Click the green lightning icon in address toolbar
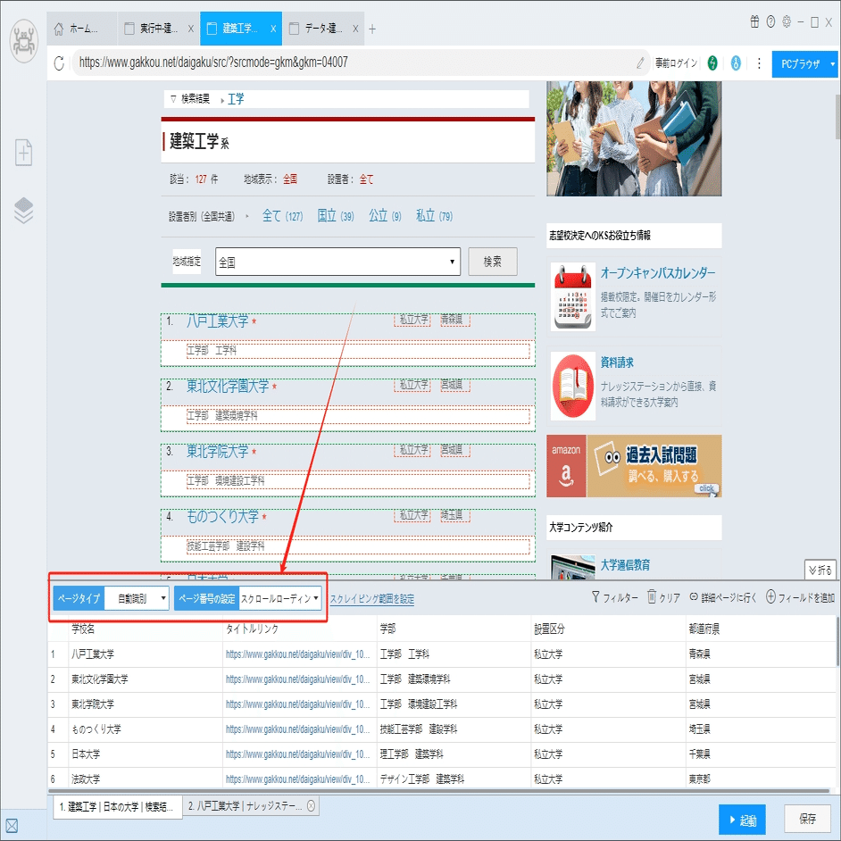 [x=712, y=63]
